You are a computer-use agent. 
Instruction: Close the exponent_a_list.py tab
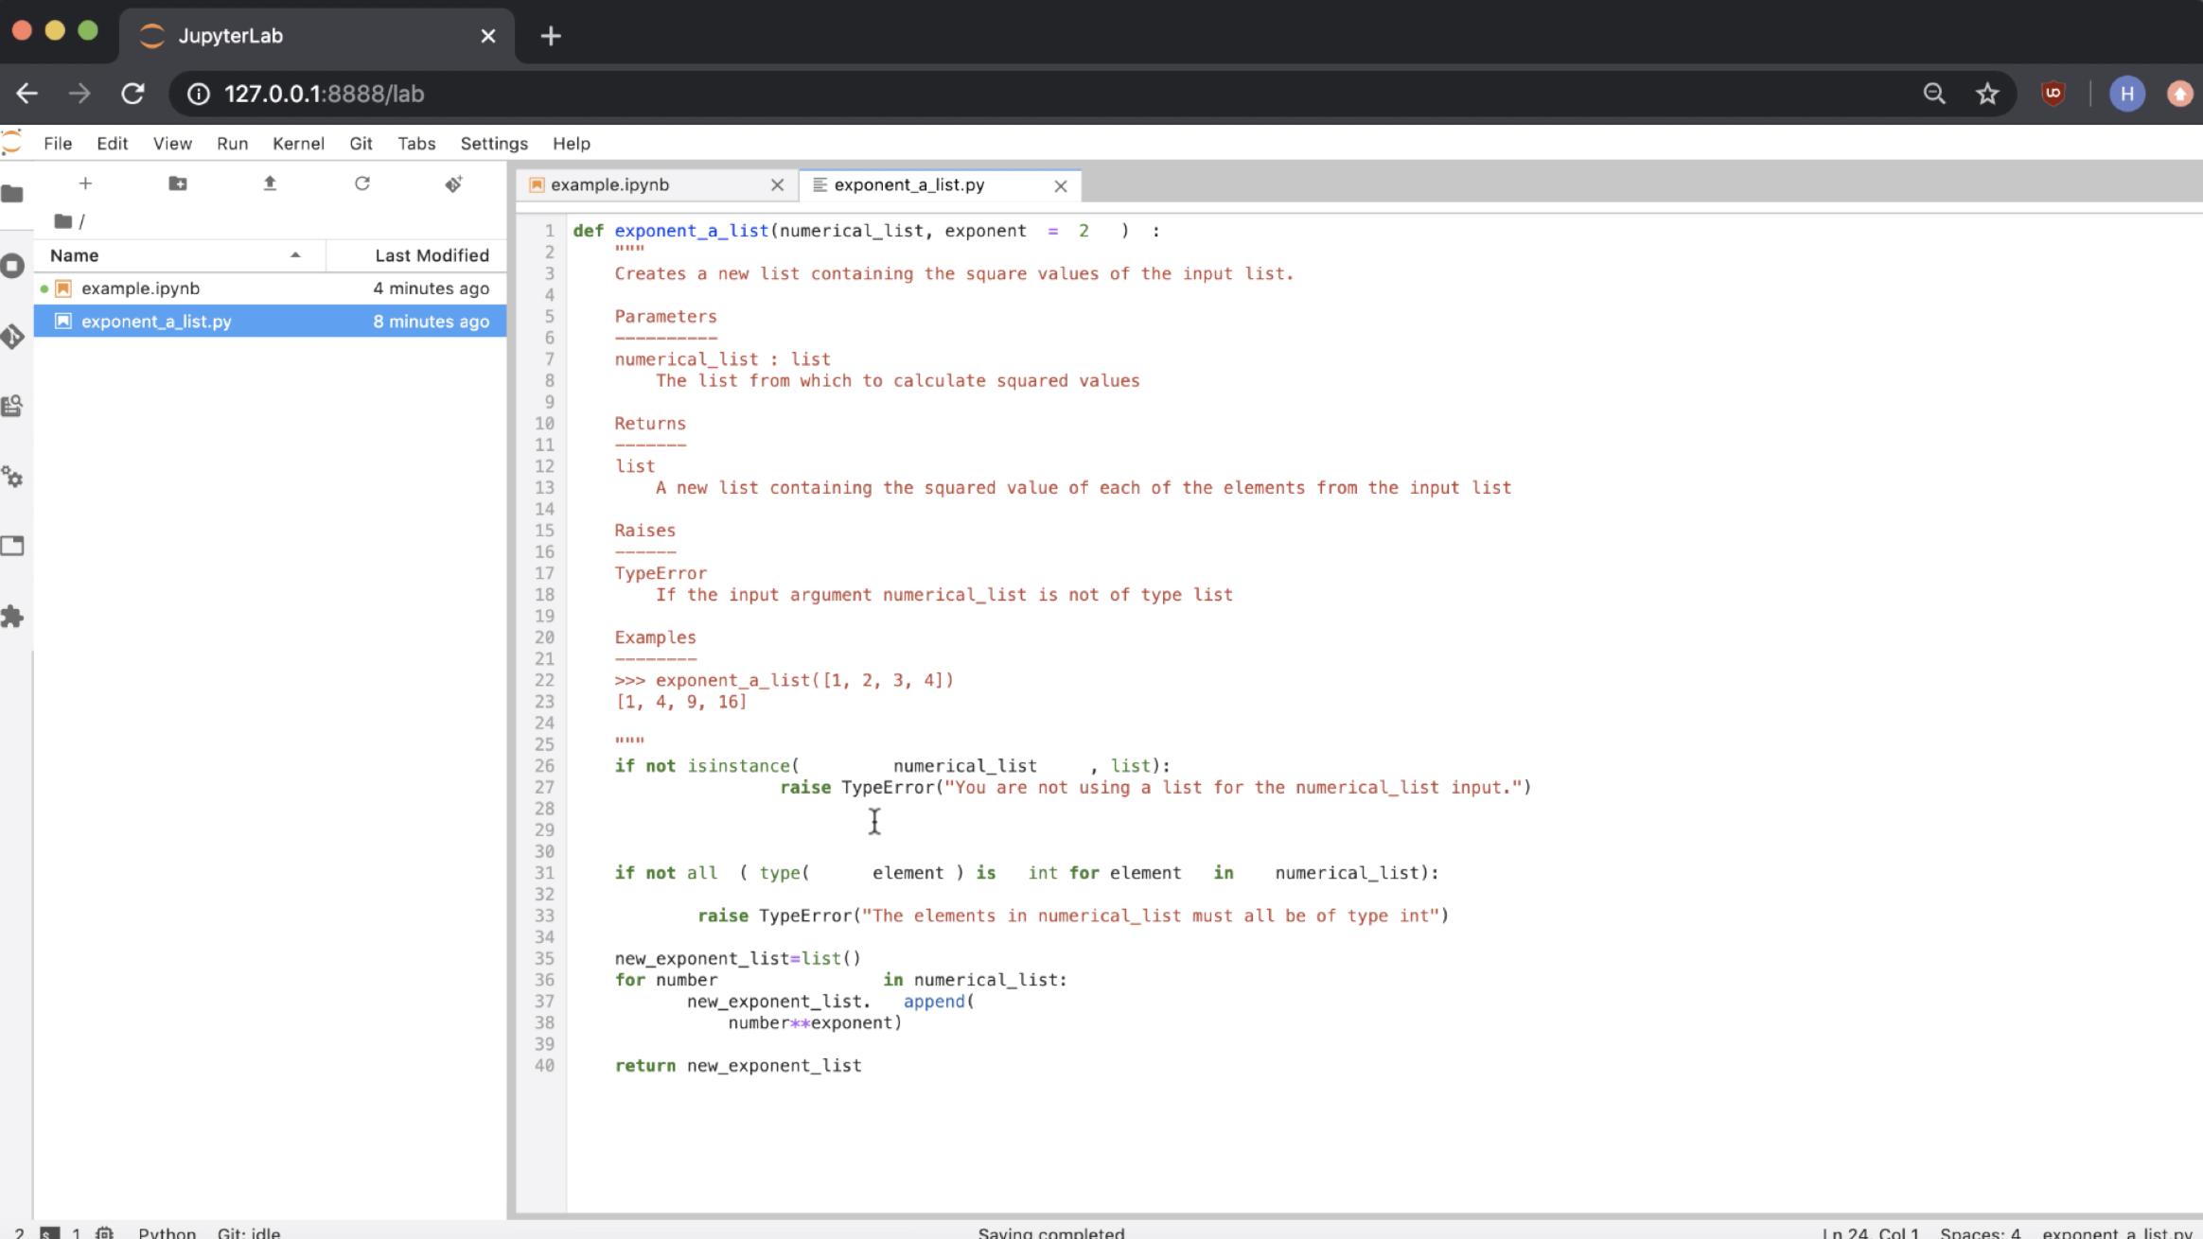coord(1061,186)
